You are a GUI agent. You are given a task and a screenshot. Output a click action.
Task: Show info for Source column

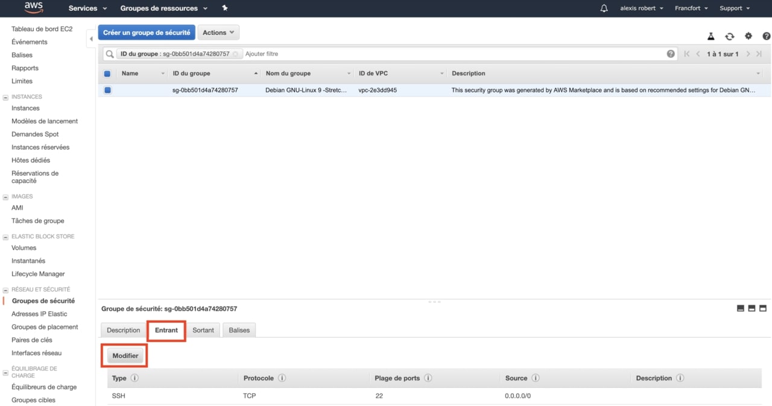pyautogui.click(x=536, y=378)
